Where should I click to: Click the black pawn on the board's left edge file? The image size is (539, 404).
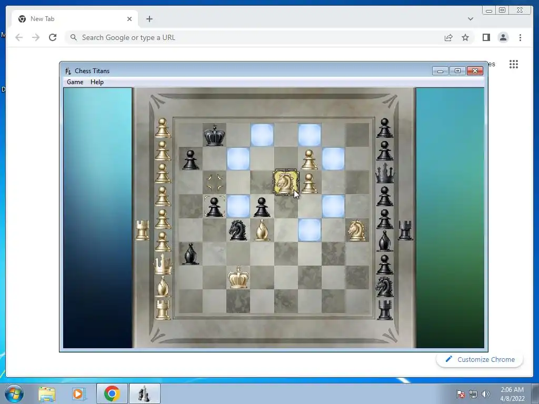click(191, 160)
